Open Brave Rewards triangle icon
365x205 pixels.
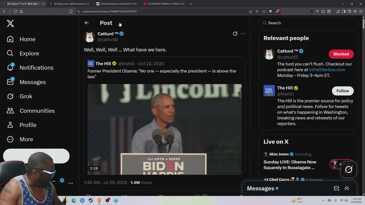(277, 11)
